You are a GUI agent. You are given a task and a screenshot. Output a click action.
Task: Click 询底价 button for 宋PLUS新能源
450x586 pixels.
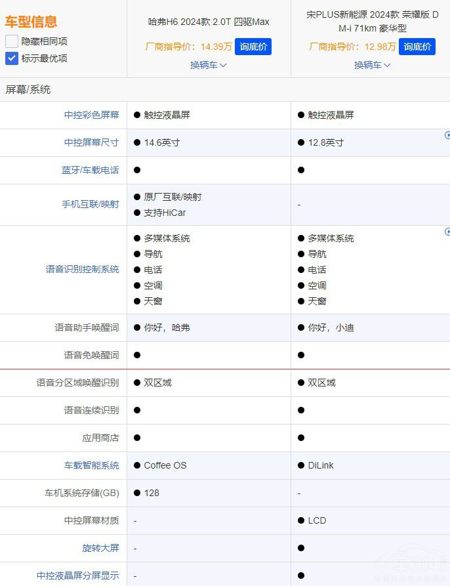click(x=417, y=47)
